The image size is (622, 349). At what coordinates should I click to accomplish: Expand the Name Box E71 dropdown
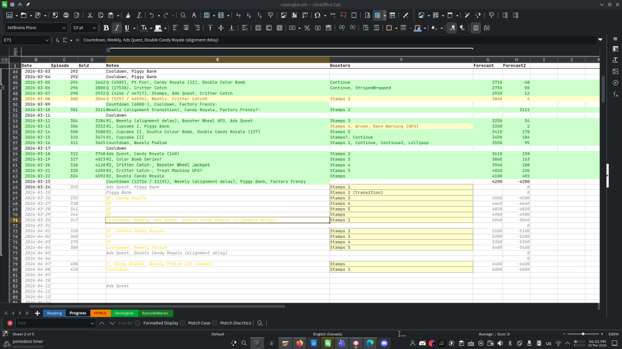tap(47, 40)
